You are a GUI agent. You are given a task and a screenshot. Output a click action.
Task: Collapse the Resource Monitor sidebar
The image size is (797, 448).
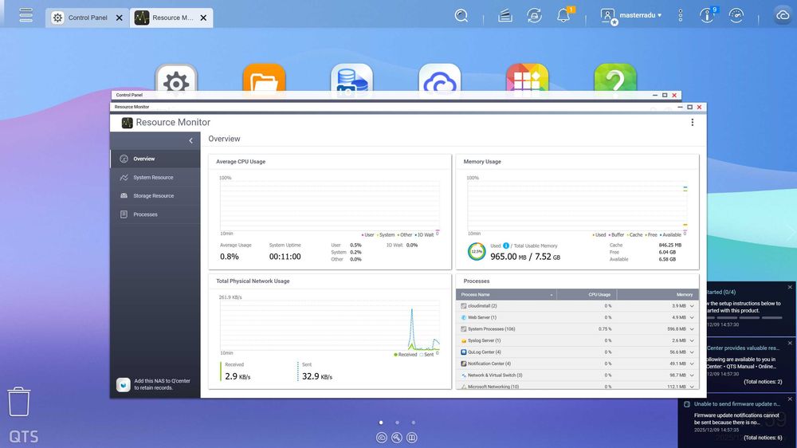pyautogui.click(x=191, y=141)
